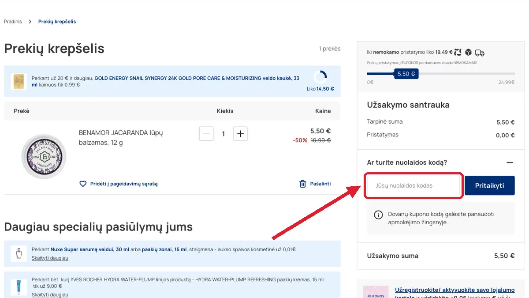Click the Tarpinė suma label
Viewport: 529px width, 298px height.
pyautogui.click(x=385, y=121)
